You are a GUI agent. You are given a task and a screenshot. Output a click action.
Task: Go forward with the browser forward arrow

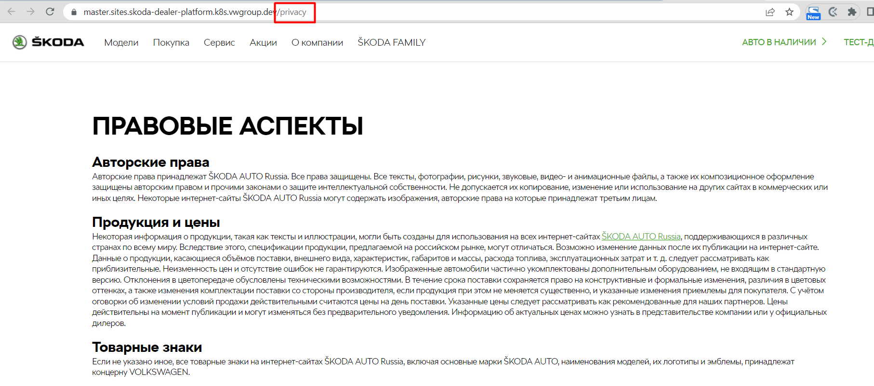point(30,12)
